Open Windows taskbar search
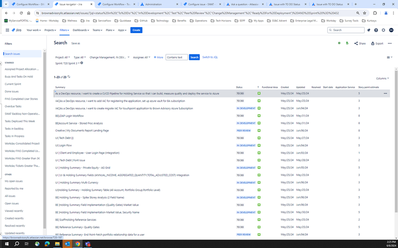 pos(17,244)
